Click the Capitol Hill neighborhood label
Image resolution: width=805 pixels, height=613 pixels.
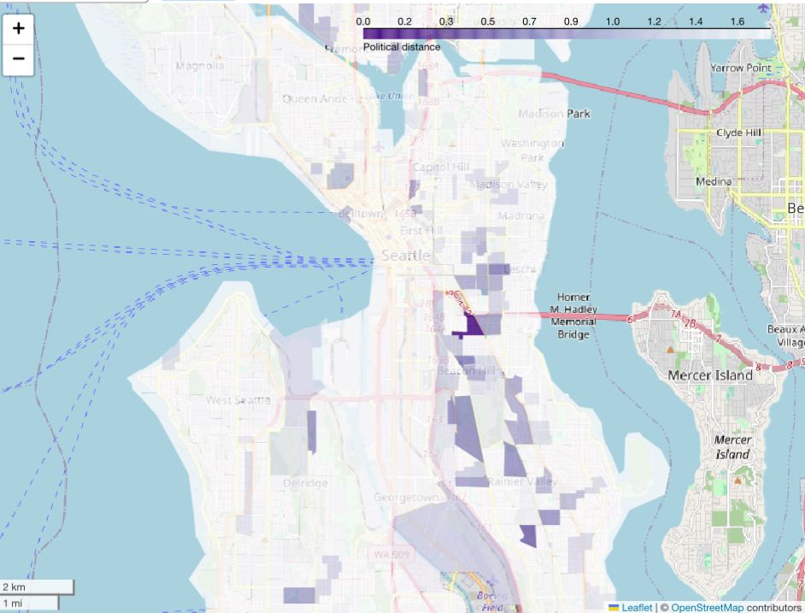click(x=441, y=167)
